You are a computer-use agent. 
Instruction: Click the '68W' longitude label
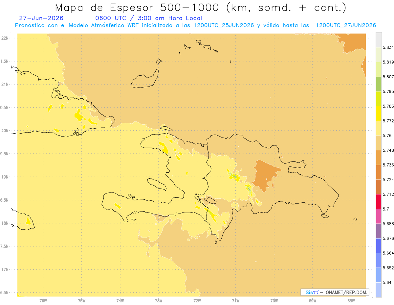pyautogui.click(x=351, y=300)
